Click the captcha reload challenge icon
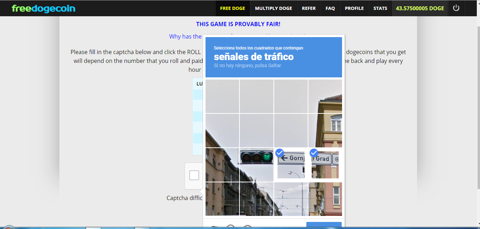The image size is (480, 229). point(213,227)
